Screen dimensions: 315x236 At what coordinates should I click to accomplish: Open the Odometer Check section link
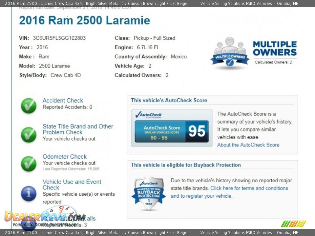tap(65, 157)
